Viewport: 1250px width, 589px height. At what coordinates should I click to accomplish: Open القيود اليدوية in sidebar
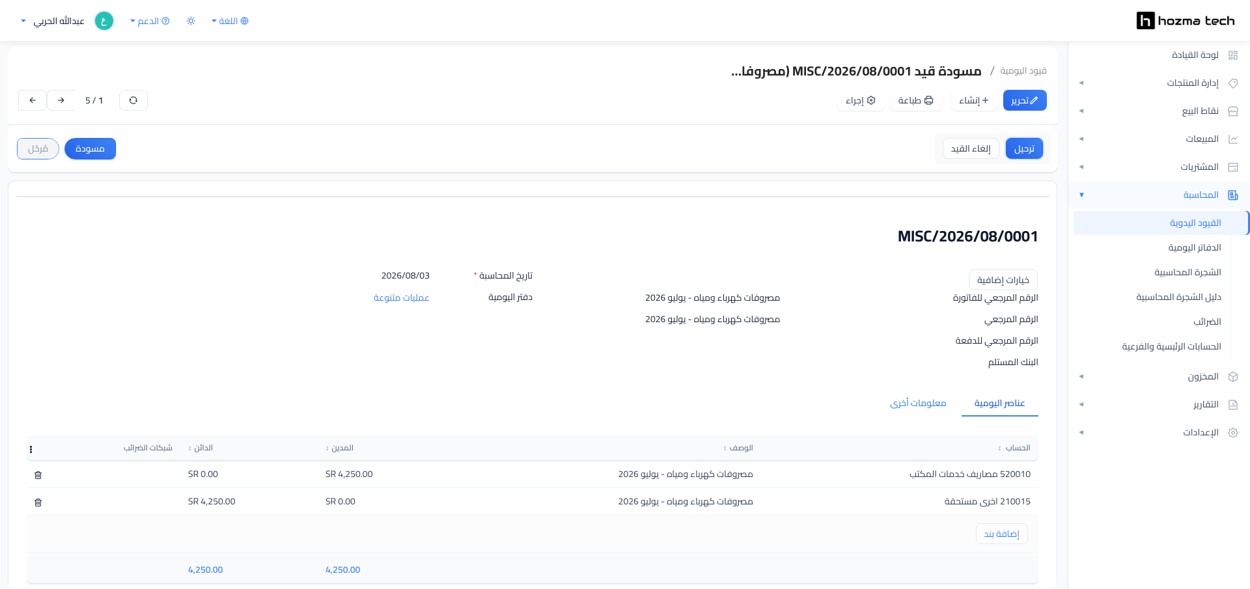tap(1161, 223)
